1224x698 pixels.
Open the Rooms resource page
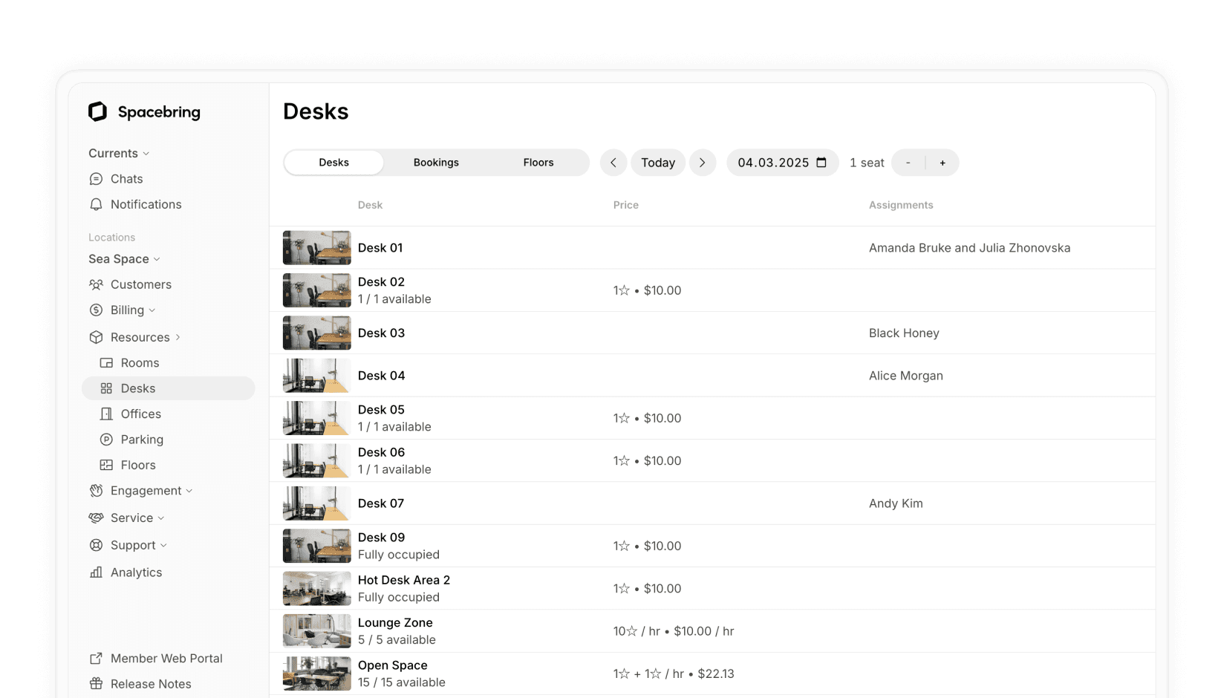tap(138, 362)
